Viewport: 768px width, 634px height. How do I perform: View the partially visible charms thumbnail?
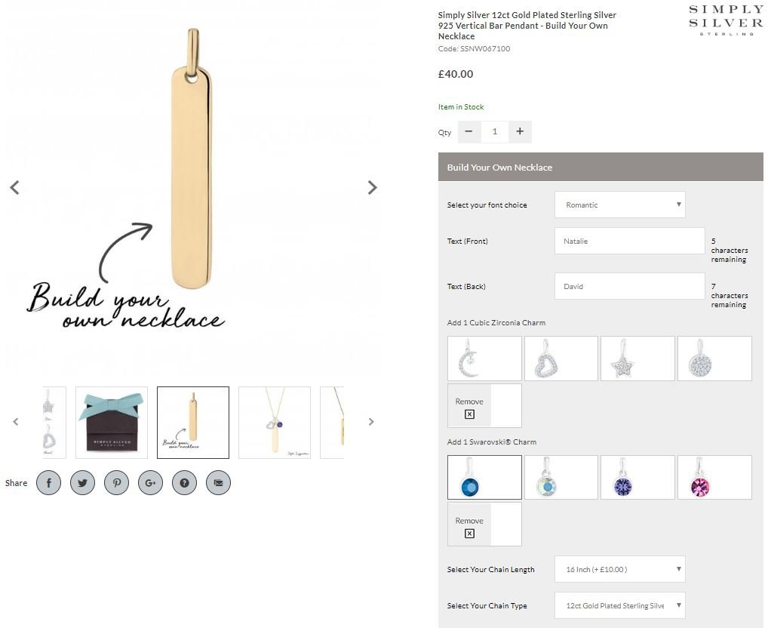(54, 423)
